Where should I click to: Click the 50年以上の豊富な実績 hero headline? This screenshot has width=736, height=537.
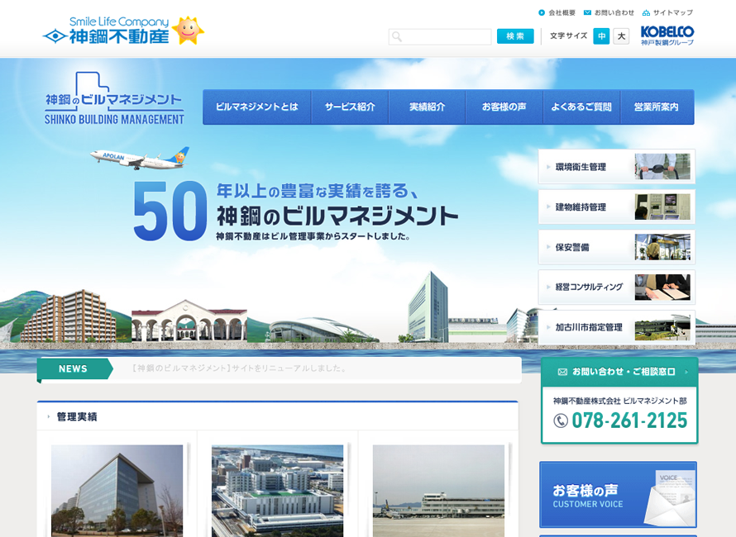(296, 211)
